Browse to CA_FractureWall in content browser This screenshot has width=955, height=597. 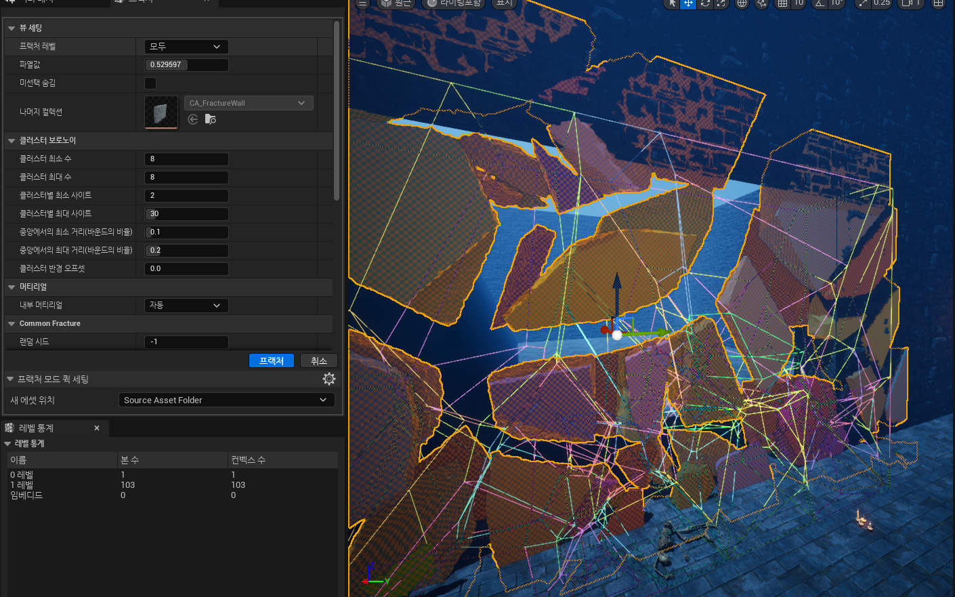point(211,119)
